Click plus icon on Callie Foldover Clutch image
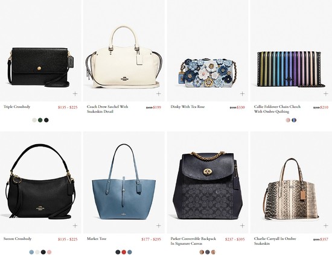The height and width of the screenshot is (255, 332). (326, 93)
